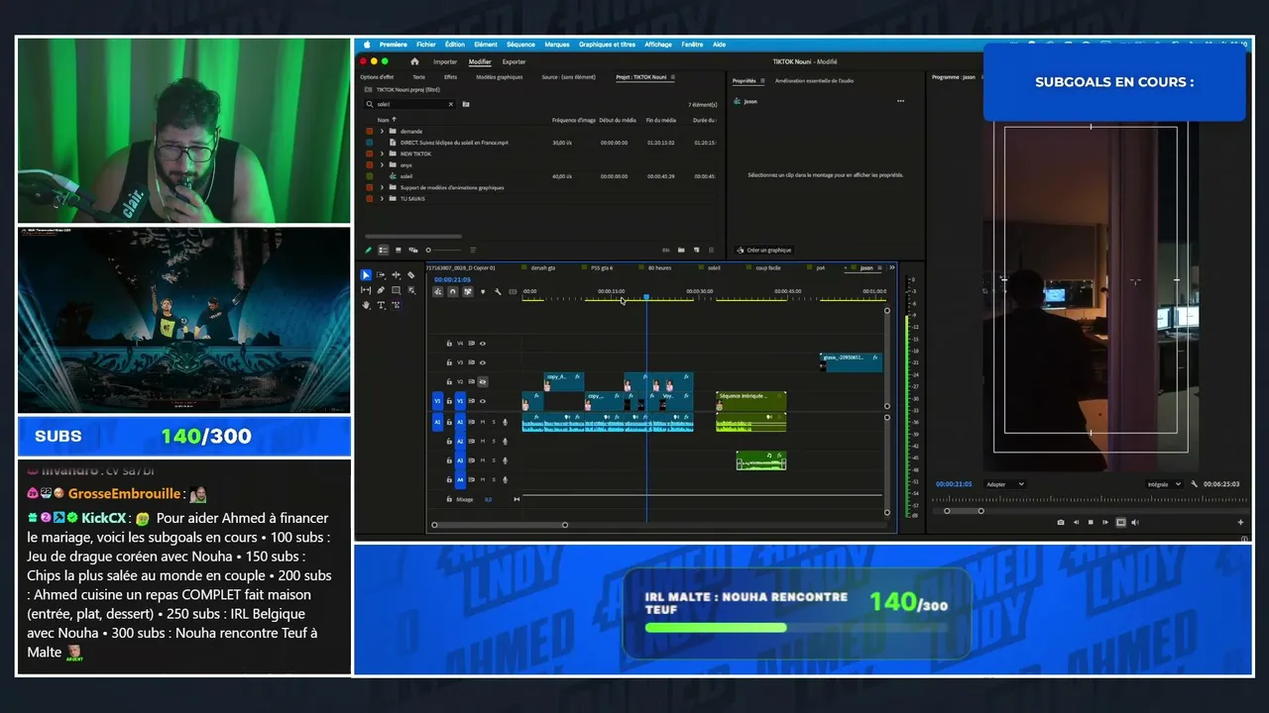Open the Séquence menu
Image resolution: width=1269 pixels, height=713 pixels.
pyautogui.click(x=520, y=45)
